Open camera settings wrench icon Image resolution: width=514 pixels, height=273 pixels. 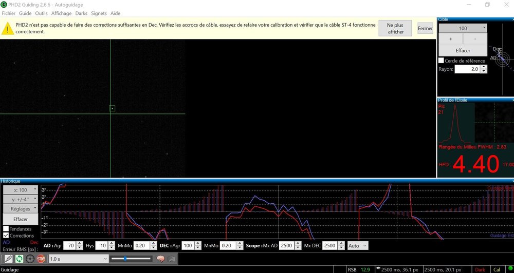pyautogui.click(x=171, y=259)
